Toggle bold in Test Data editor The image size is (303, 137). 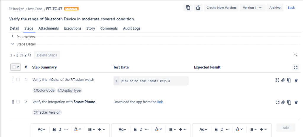[x=135, y=130]
